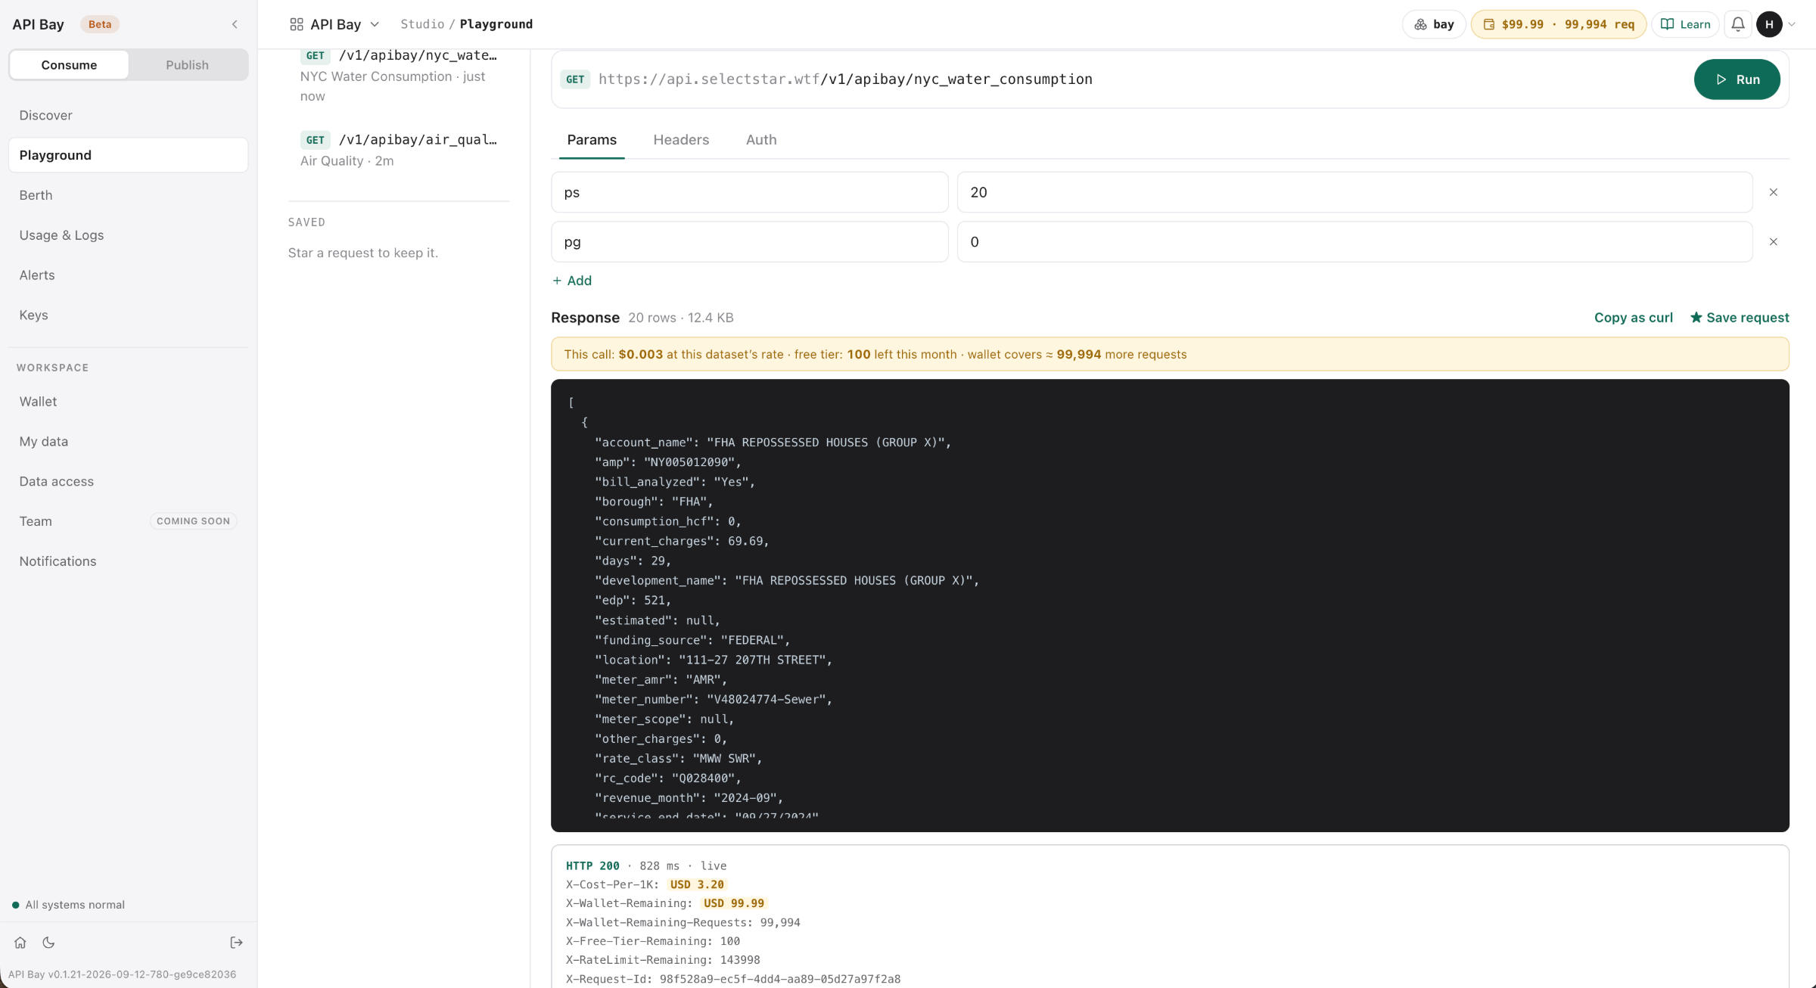Open the Auth tab
This screenshot has width=1816, height=988.
(x=761, y=140)
